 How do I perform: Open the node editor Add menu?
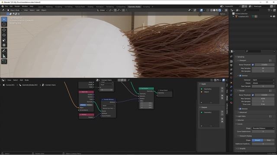tap(21, 80)
